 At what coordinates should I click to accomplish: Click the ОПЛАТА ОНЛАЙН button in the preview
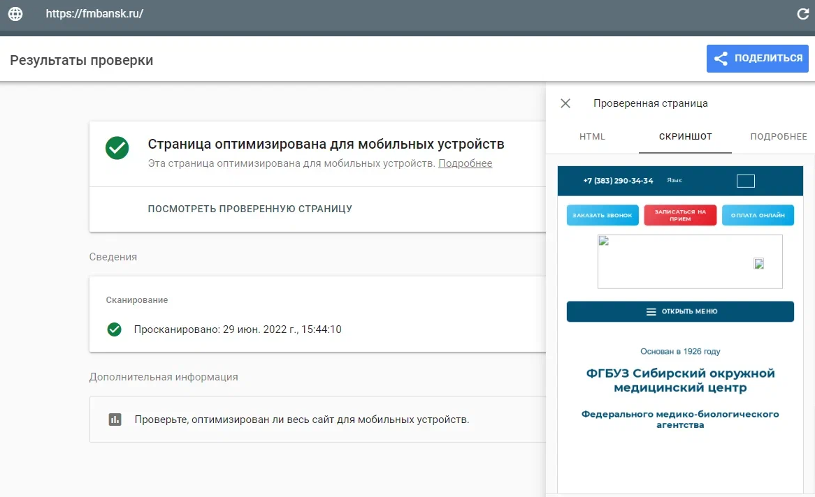[x=758, y=216]
